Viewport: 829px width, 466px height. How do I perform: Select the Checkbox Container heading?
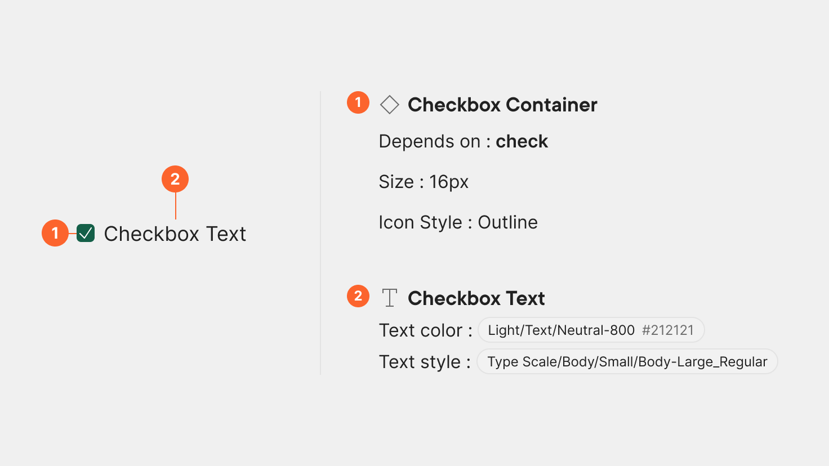click(x=502, y=105)
